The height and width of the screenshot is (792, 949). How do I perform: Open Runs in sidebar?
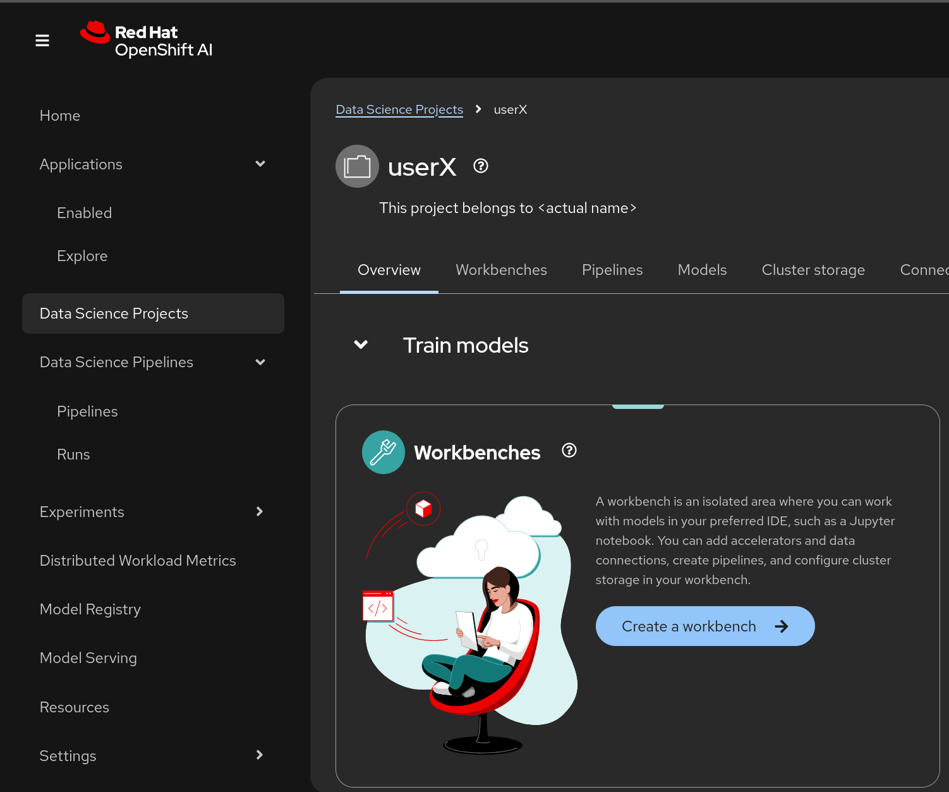coord(153,454)
